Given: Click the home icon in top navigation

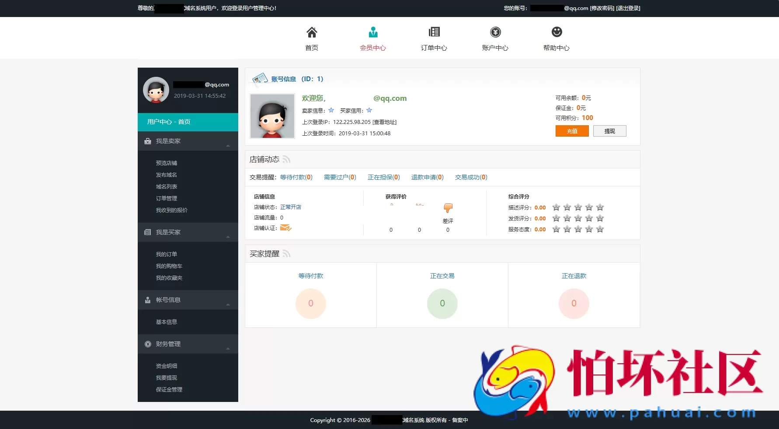Looking at the screenshot, I should [311, 32].
